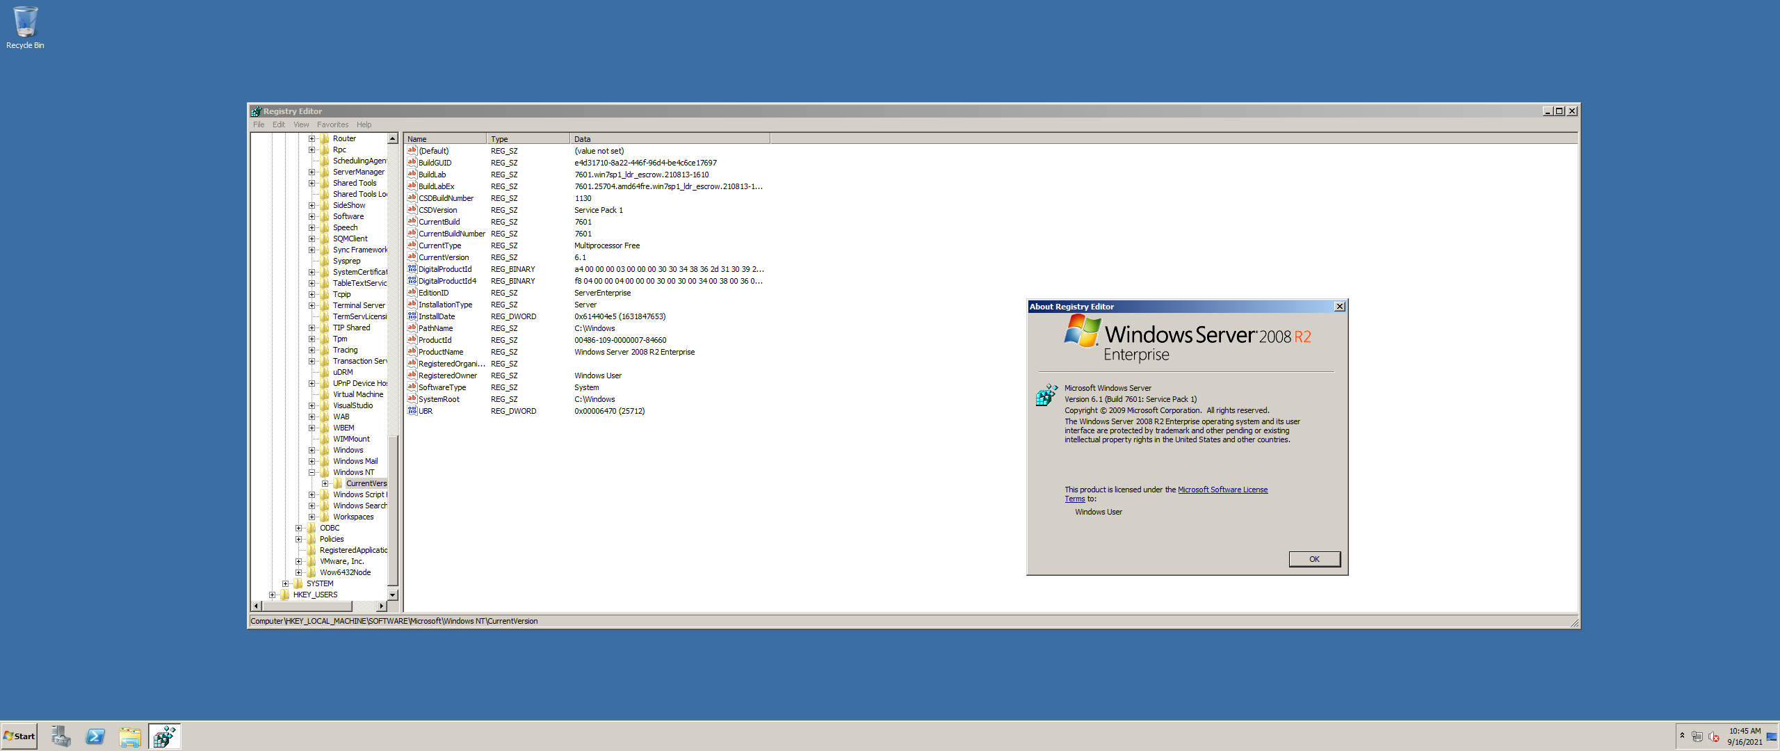Image resolution: width=1780 pixels, height=751 pixels.
Task: Expand the Router tree node
Action: pyautogui.click(x=311, y=138)
